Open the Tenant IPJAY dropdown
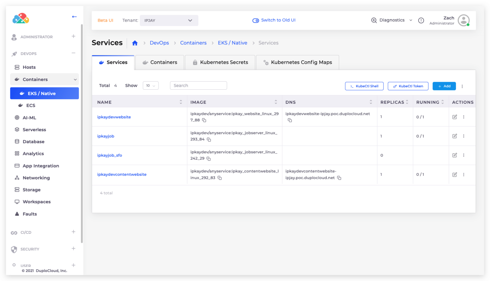 coord(169,20)
